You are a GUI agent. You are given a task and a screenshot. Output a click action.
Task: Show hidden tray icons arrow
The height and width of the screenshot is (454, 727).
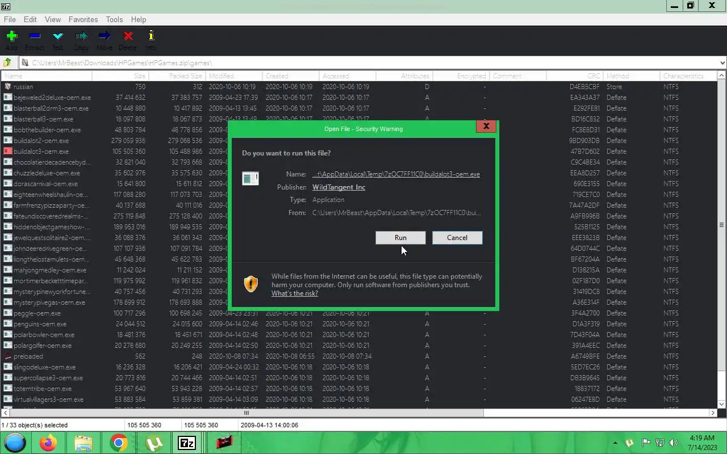[x=615, y=443]
